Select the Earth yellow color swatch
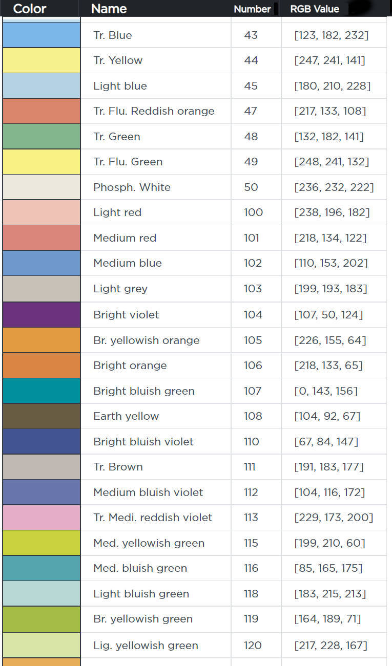Viewport: 392px width, 666px height. (x=42, y=416)
